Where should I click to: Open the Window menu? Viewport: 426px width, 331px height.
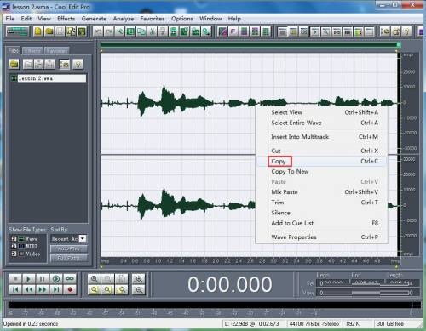pos(210,19)
